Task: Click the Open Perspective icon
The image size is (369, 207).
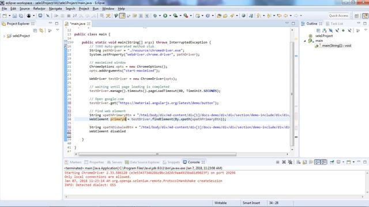Action: [356, 16]
